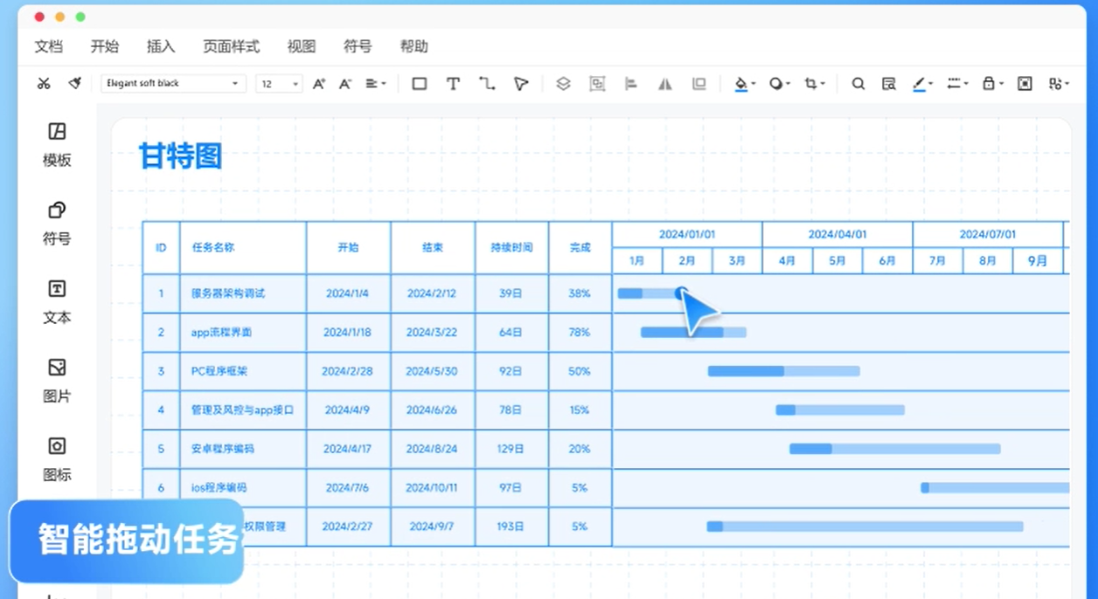Click the 持续时间 column header

pyautogui.click(x=511, y=248)
